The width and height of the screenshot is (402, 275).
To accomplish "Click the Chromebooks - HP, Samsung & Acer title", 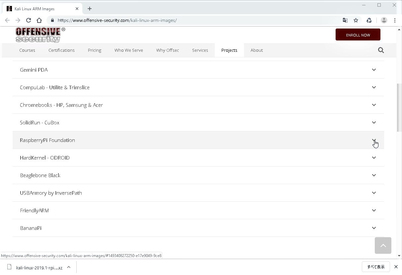I will point(61,105).
